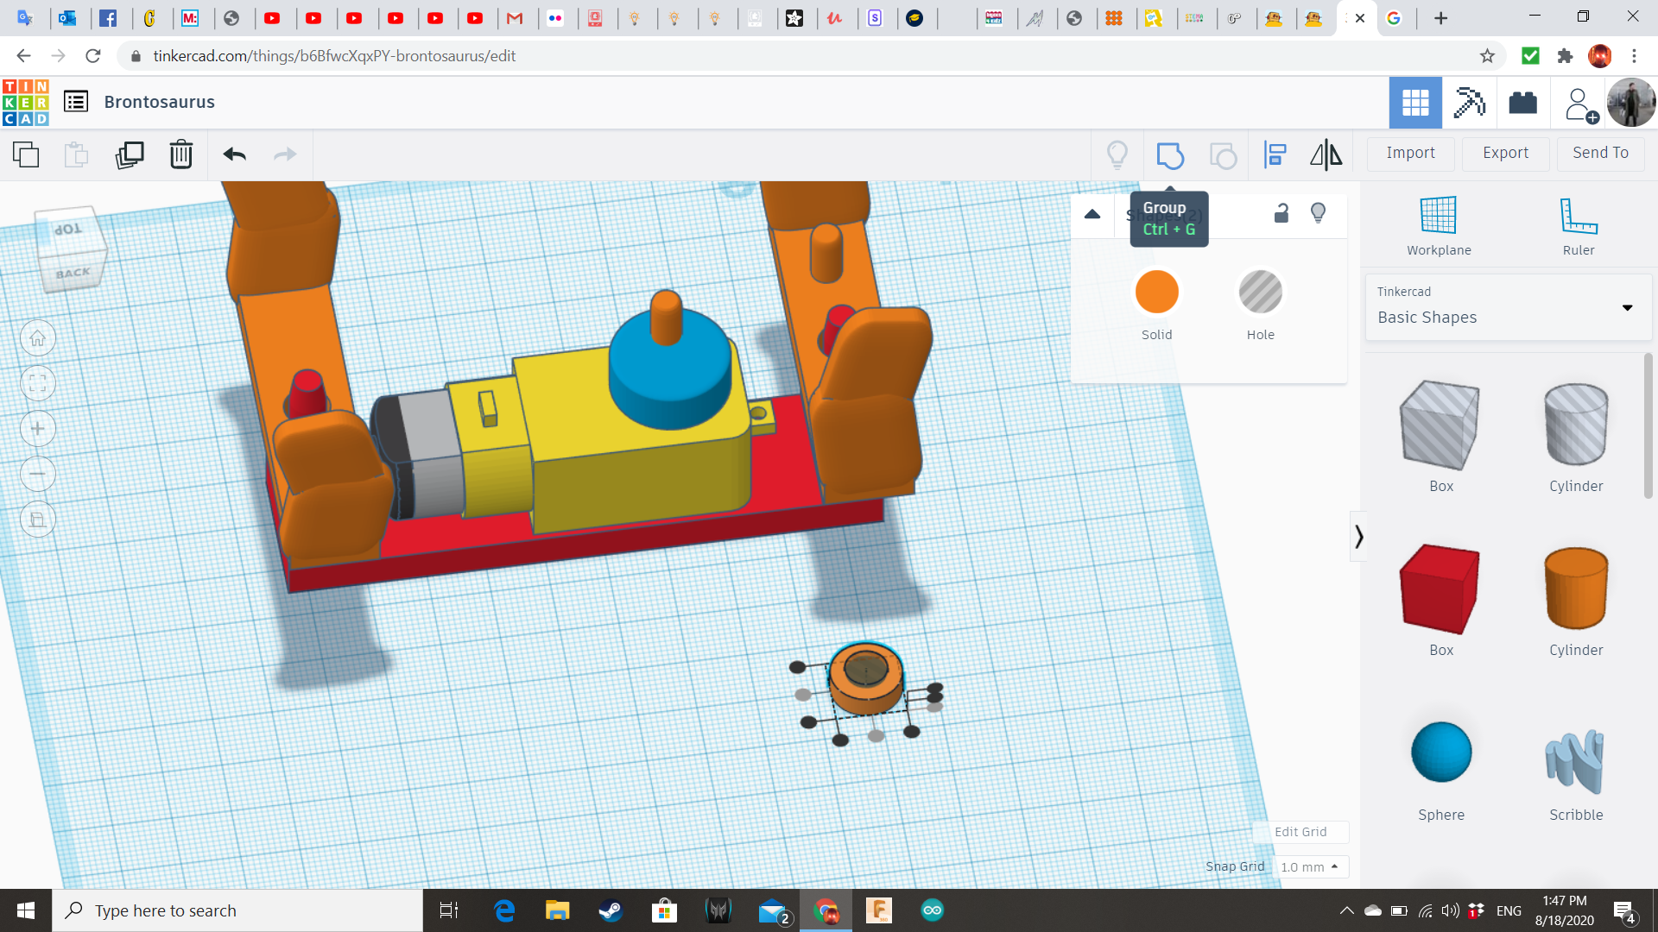Open the Align tool
The width and height of the screenshot is (1658, 932).
(1275, 155)
